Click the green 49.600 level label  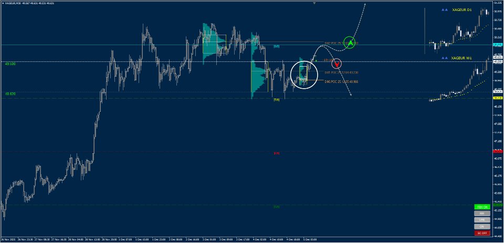10,64
